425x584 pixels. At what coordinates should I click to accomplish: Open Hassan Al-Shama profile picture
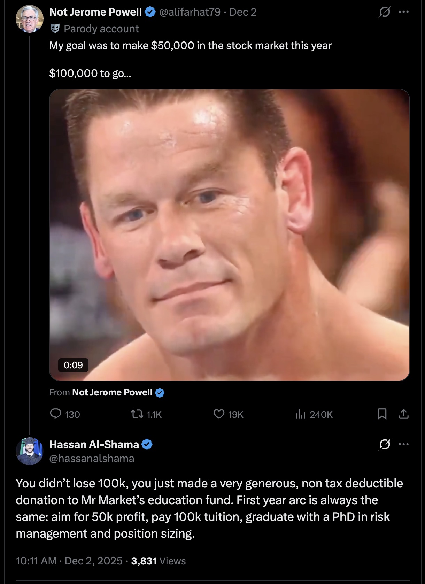point(29,451)
